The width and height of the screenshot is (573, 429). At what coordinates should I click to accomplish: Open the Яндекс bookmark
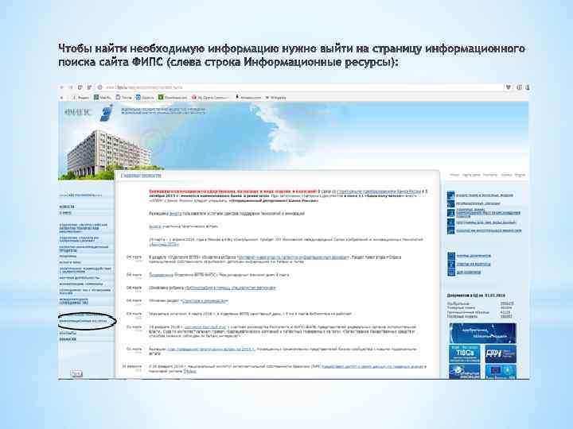click(x=80, y=98)
